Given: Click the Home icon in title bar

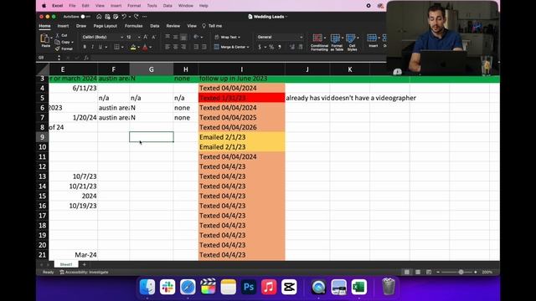Looking at the screenshot, I should [x=99, y=17].
